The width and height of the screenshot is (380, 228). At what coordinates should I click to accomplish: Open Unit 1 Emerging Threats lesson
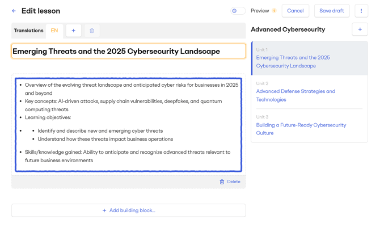point(293,61)
